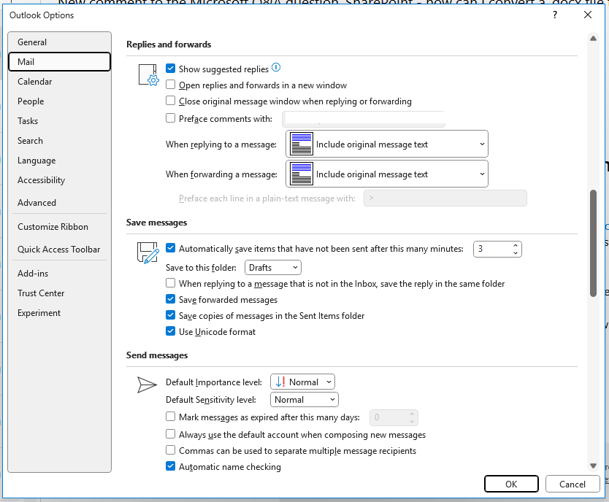Click the vertical scrollbar thumb
609x502 pixels.
coord(593,243)
